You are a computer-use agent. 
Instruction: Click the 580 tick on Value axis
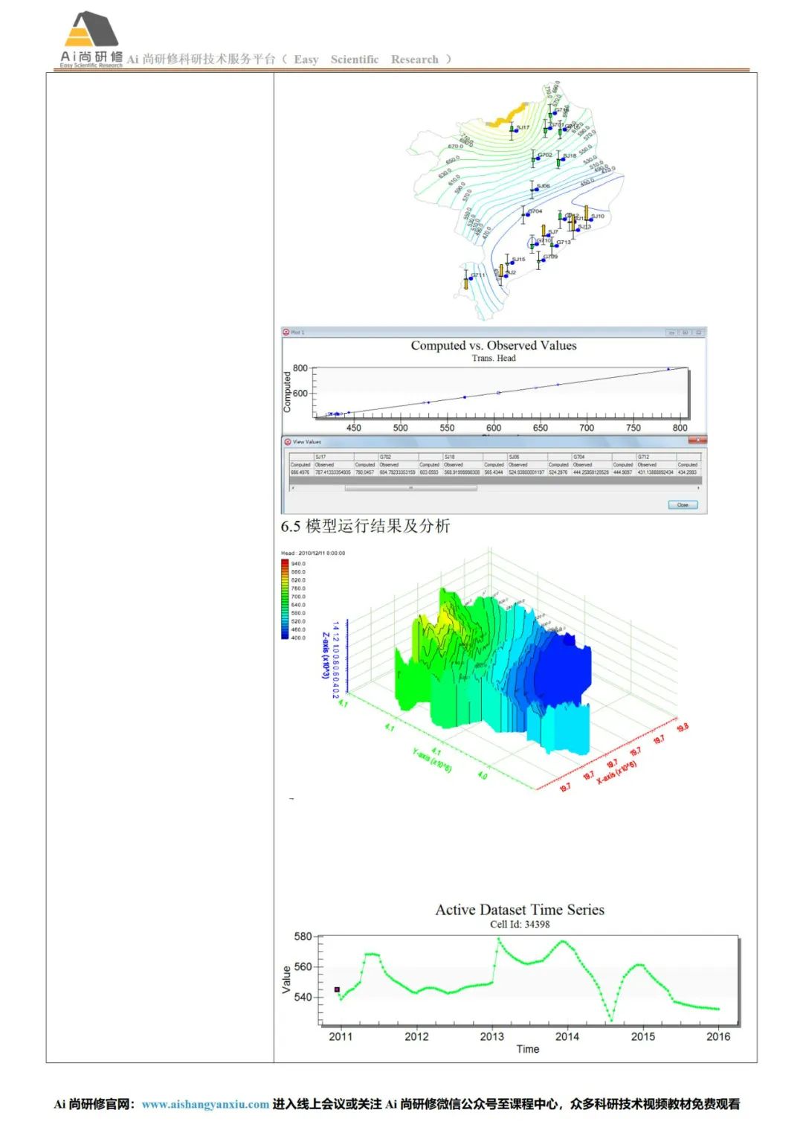[303, 937]
